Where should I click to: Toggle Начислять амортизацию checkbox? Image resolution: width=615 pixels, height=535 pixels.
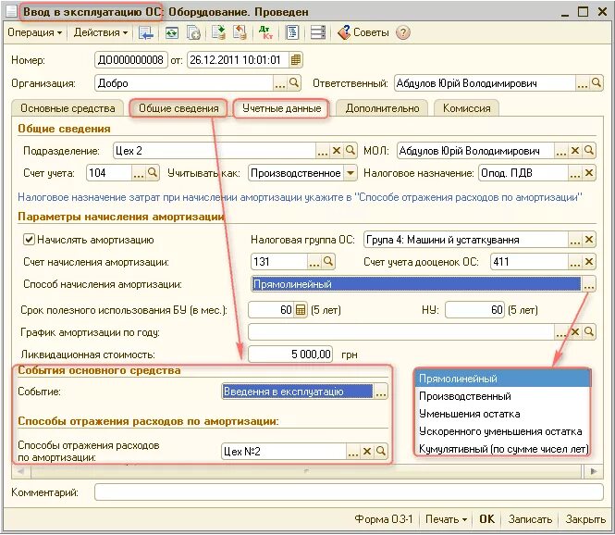pyautogui.click(x=30, y=240)
